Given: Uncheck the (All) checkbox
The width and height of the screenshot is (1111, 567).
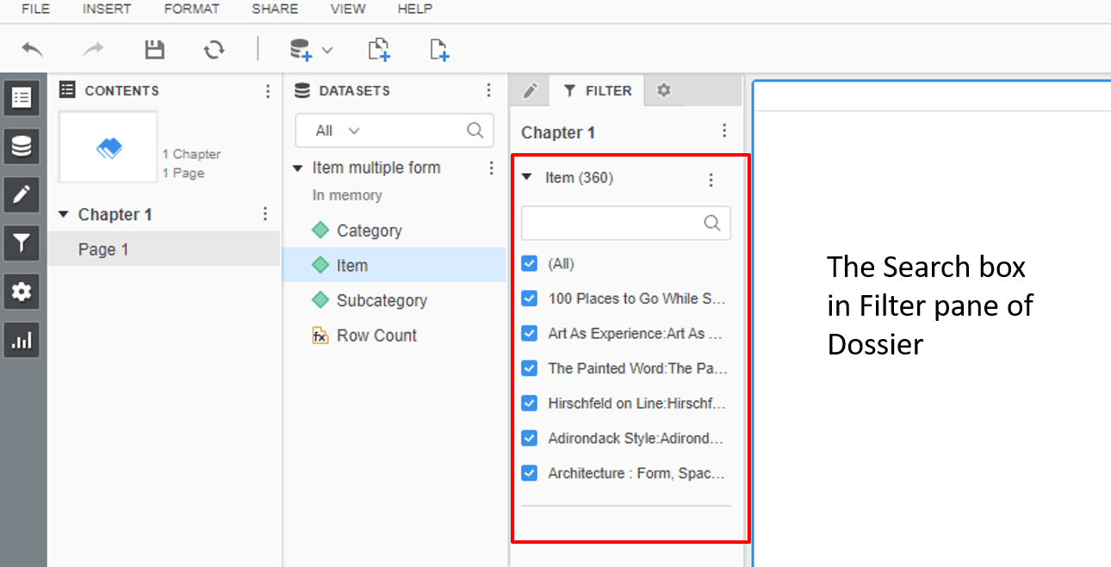Looking at the screenshot, I should pyautogui.click(x=530, y=264).
